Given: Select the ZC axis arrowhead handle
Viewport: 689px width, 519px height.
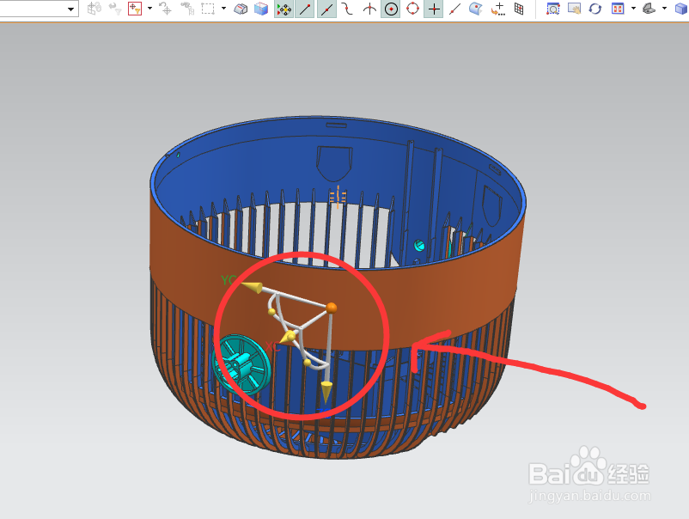Looking at the screenshot, I should pos(326,391).
